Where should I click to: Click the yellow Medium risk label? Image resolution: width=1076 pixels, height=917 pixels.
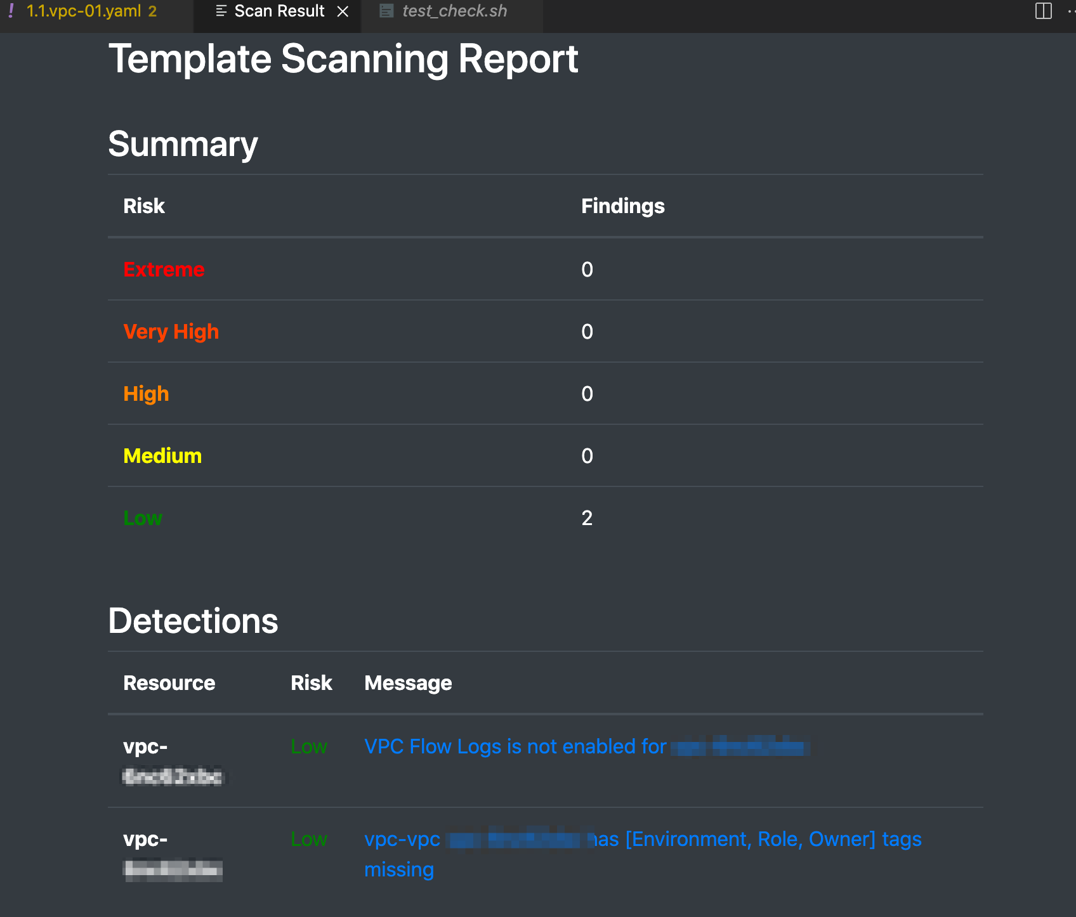coord(162,456)
